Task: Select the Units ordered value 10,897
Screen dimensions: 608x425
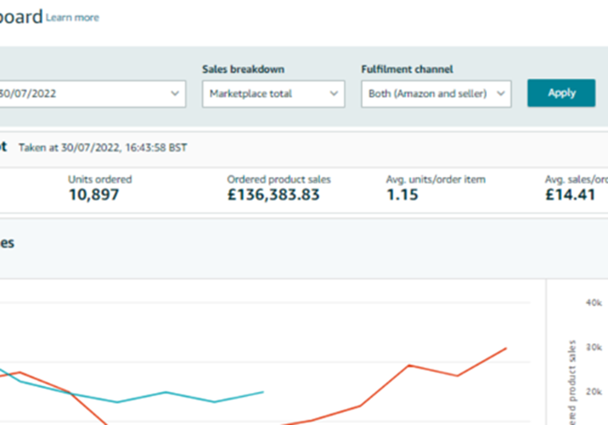Action: (x=94, y=194)
